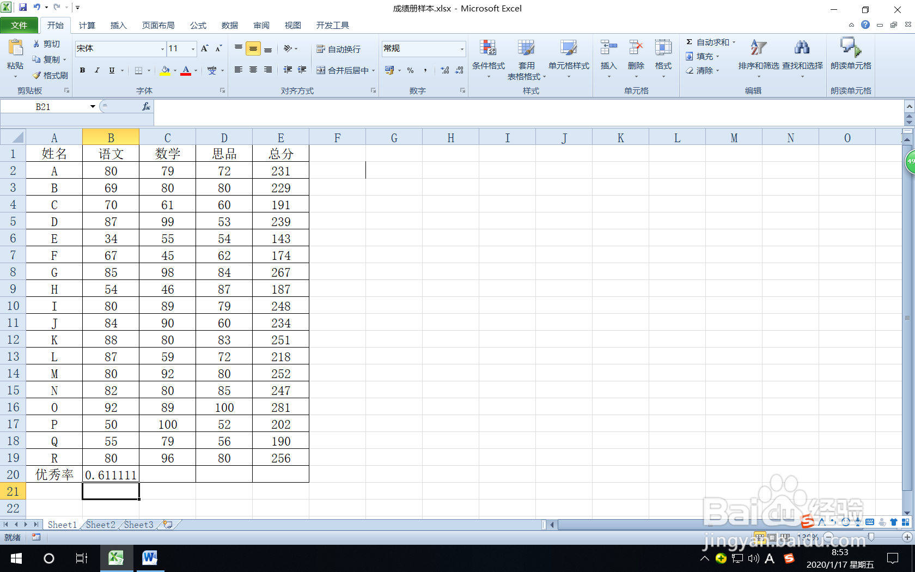Open the fill color dropdown arrow
915x572 pixels.
[175, 70]
